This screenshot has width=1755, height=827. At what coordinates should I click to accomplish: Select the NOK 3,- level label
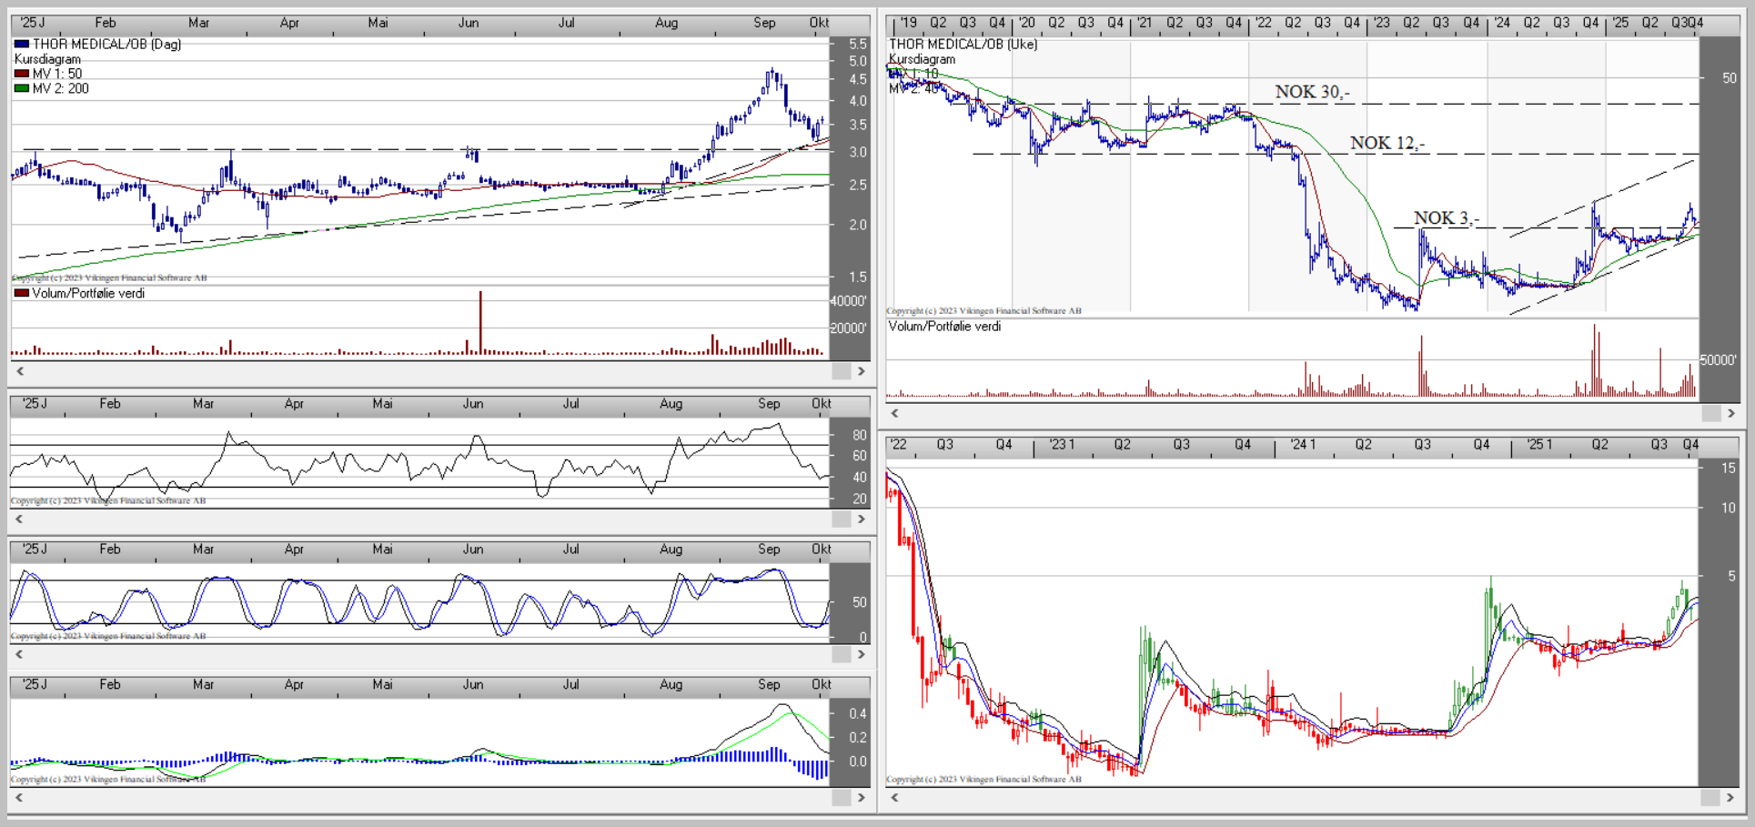[1446, 218]
